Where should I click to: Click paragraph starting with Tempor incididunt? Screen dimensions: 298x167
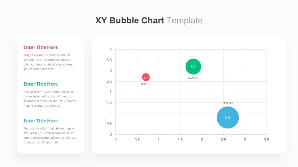pyautogui.click(x=50, y=135)
